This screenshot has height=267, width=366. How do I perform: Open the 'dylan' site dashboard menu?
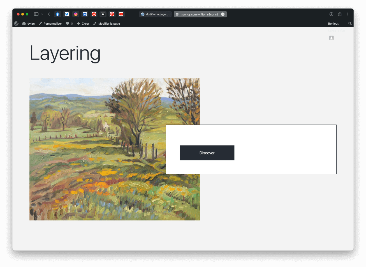[x=28, y=24]
